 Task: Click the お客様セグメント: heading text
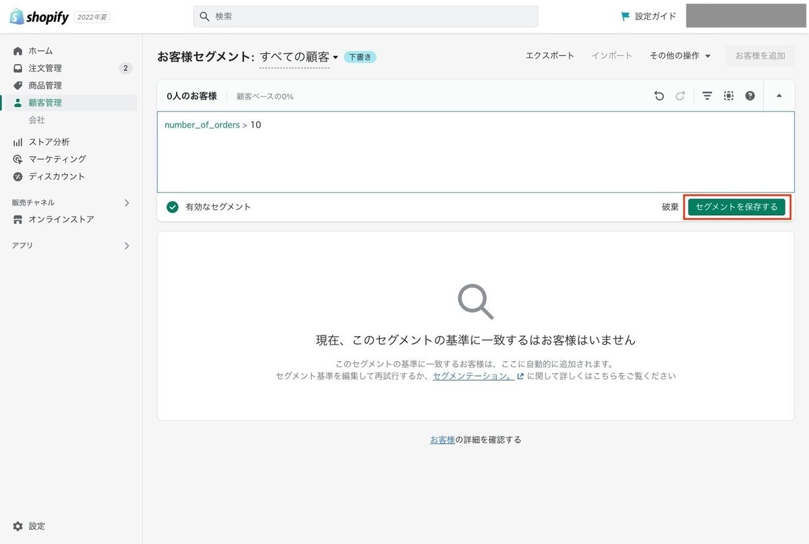click(206, 57)
